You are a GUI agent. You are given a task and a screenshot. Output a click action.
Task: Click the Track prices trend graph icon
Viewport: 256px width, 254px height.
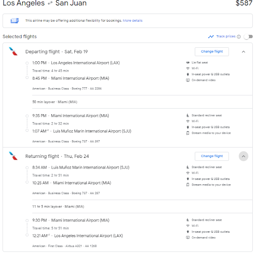pos(211,37)
